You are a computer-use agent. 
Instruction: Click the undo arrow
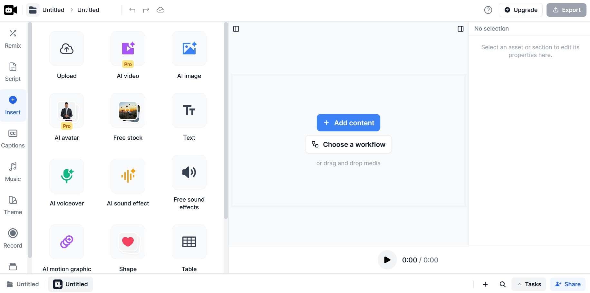click(x=132, y=10)
